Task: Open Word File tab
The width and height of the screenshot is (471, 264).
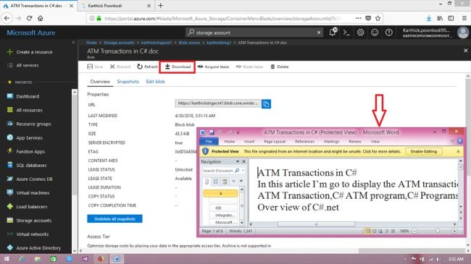Action: pyautogui.click(x=209, y=141)
